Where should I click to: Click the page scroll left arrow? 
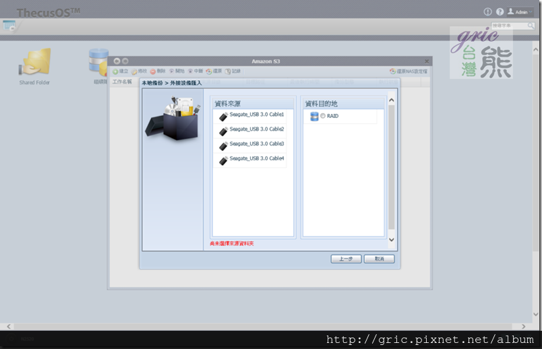point(9,326)
